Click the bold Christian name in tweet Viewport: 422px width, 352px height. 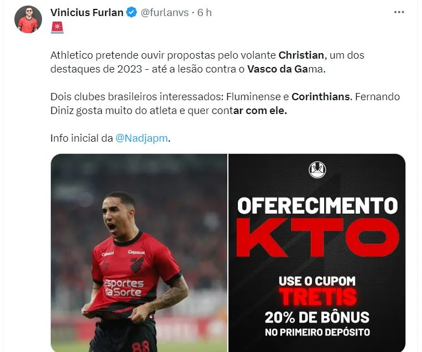(301, 55)
